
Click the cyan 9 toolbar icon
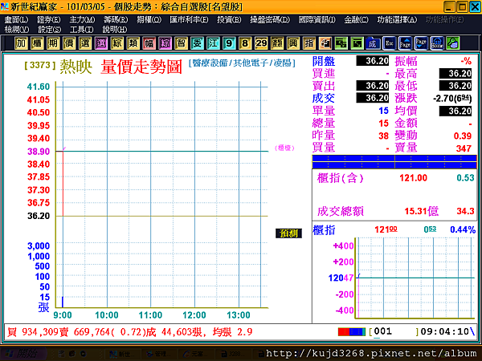(x=229, y=43)
